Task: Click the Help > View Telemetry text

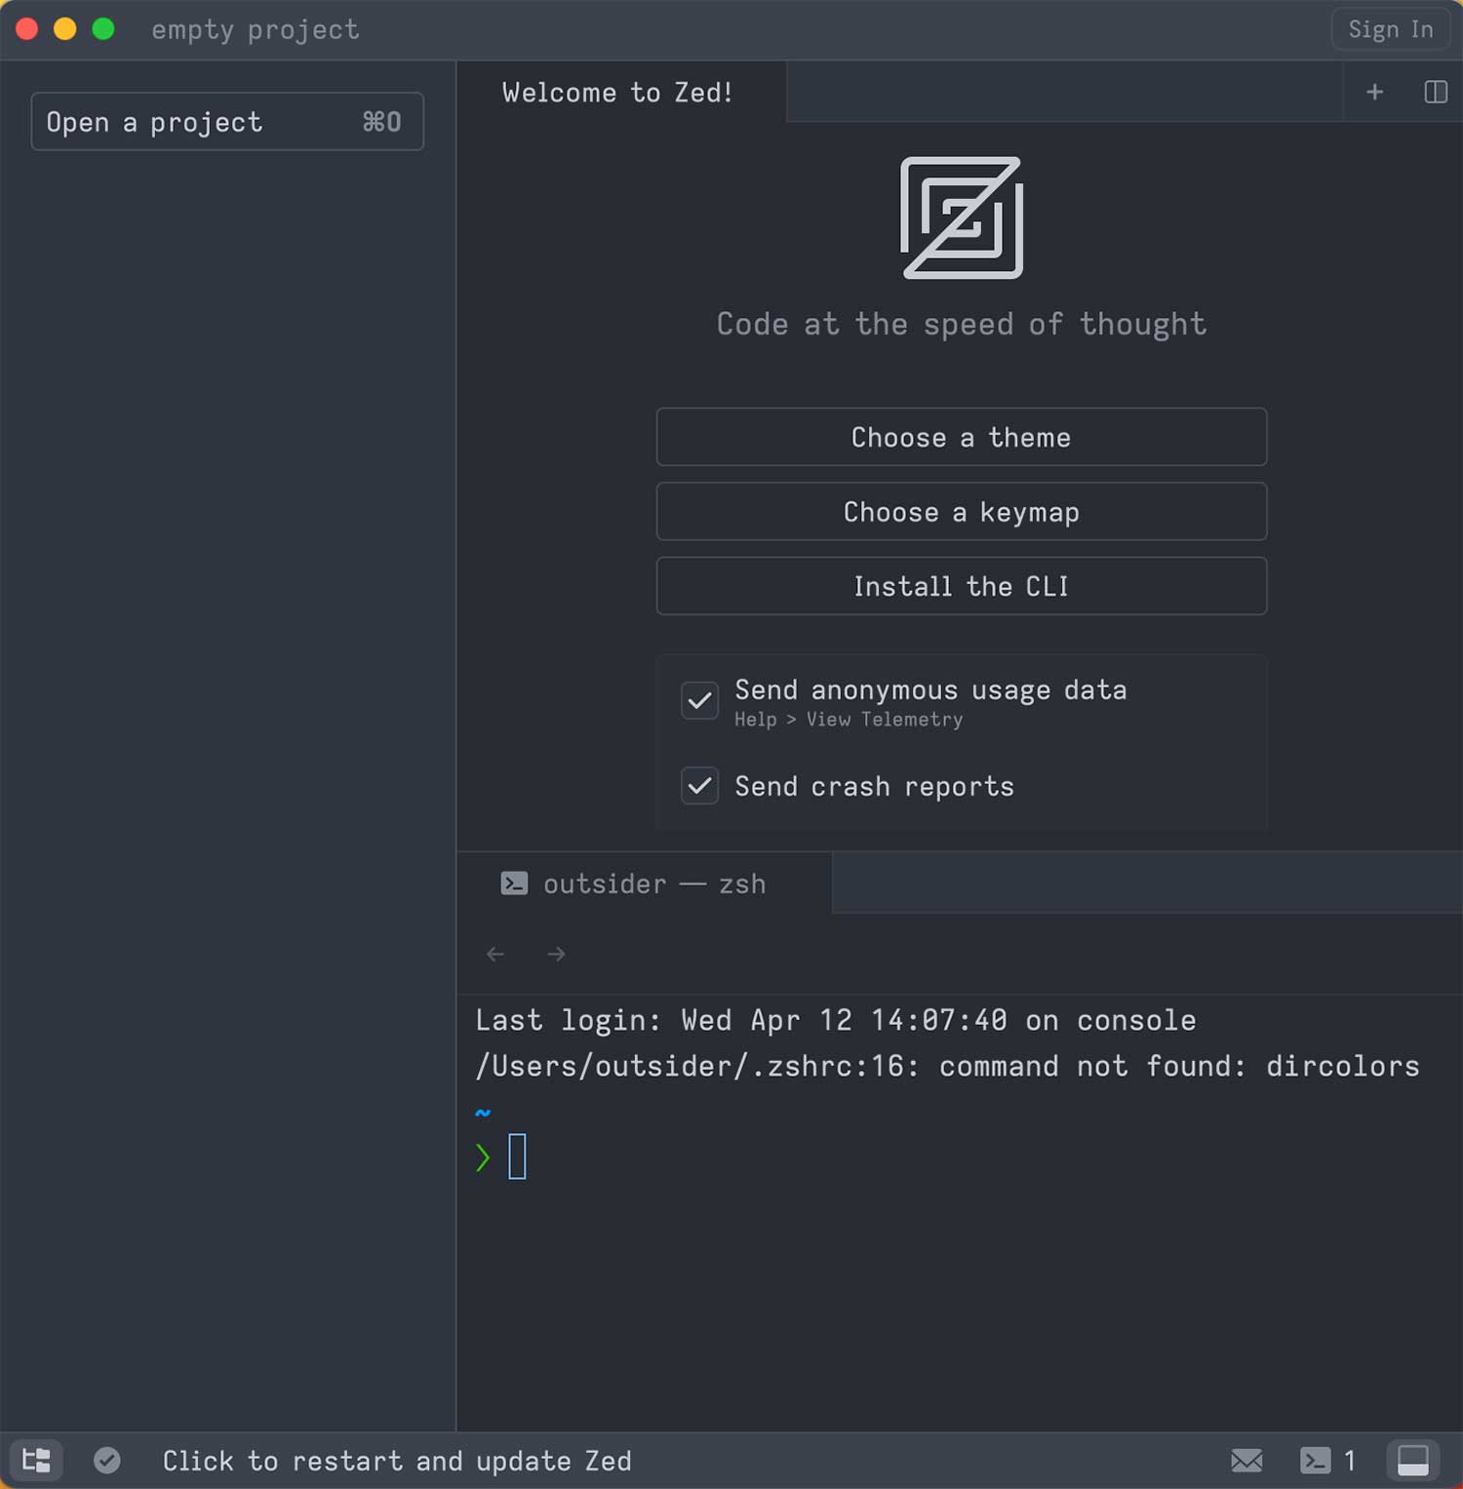Action: (849, 720)
